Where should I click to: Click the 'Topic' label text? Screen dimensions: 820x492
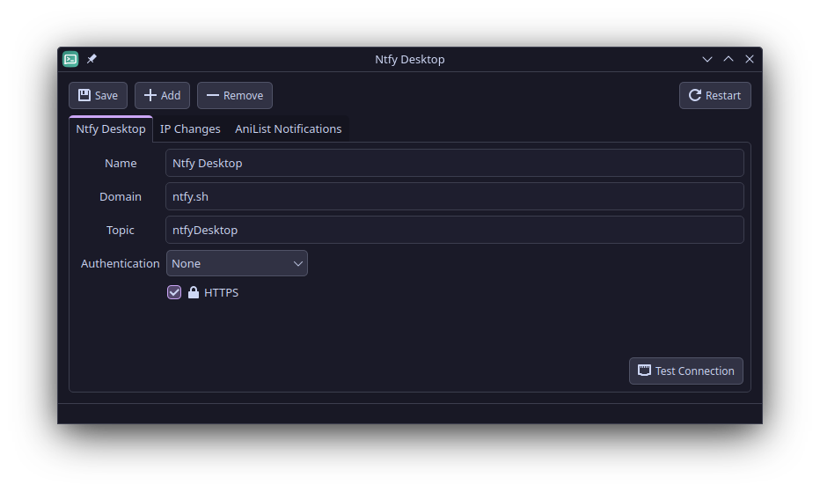click(121, 230)
